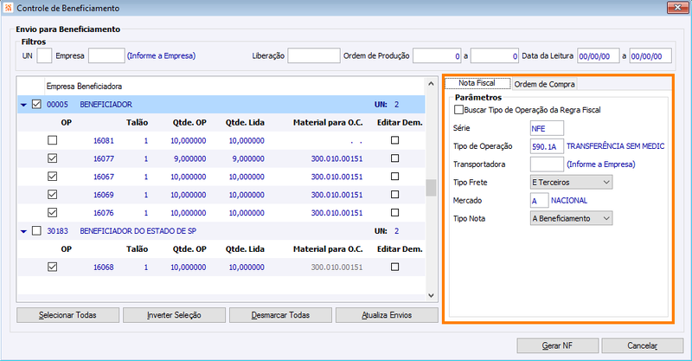Click OP number 16068

pos(103,268)
